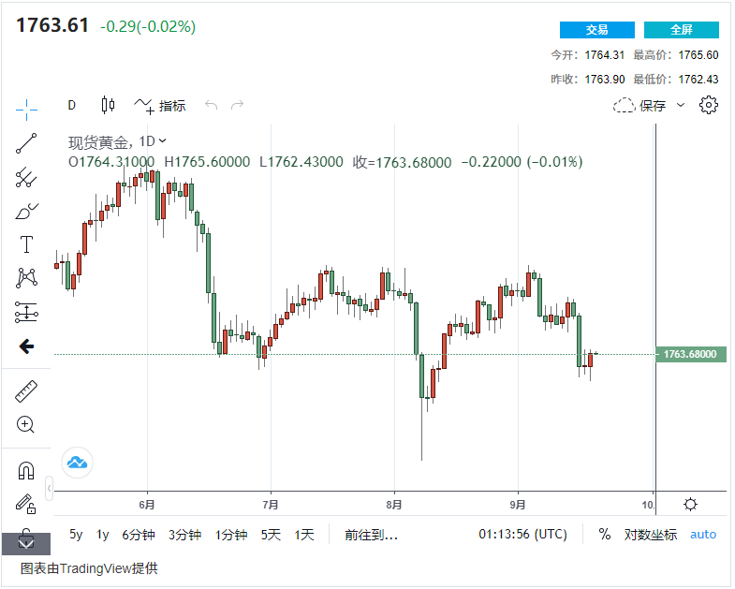
Task: Click the 交易 trade button
Action: point(596,30)
